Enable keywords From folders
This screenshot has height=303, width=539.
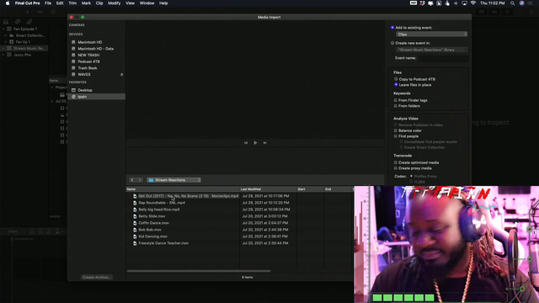[x=395, y=106]
